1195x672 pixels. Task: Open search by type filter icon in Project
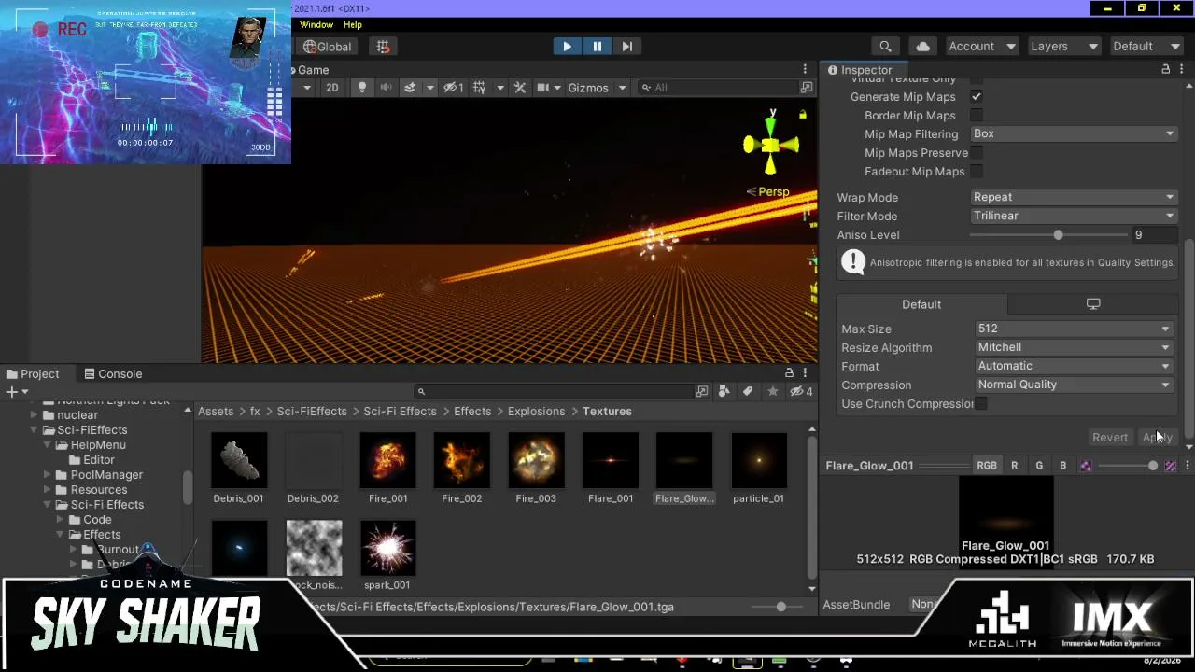[724, 392]
